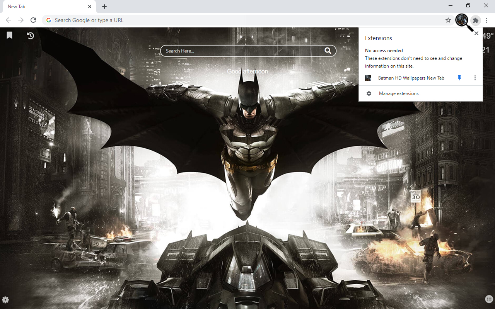The width and height of the screenshot is (495, 309).
Task: Click the Batman extension icon in the toolbar
Action: point(462,20)
